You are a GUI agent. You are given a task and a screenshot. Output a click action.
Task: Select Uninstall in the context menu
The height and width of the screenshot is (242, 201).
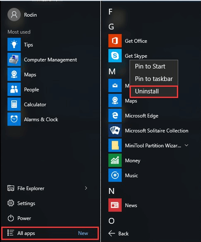click(154, 92)
